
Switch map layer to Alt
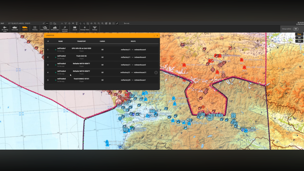[299, 38]
